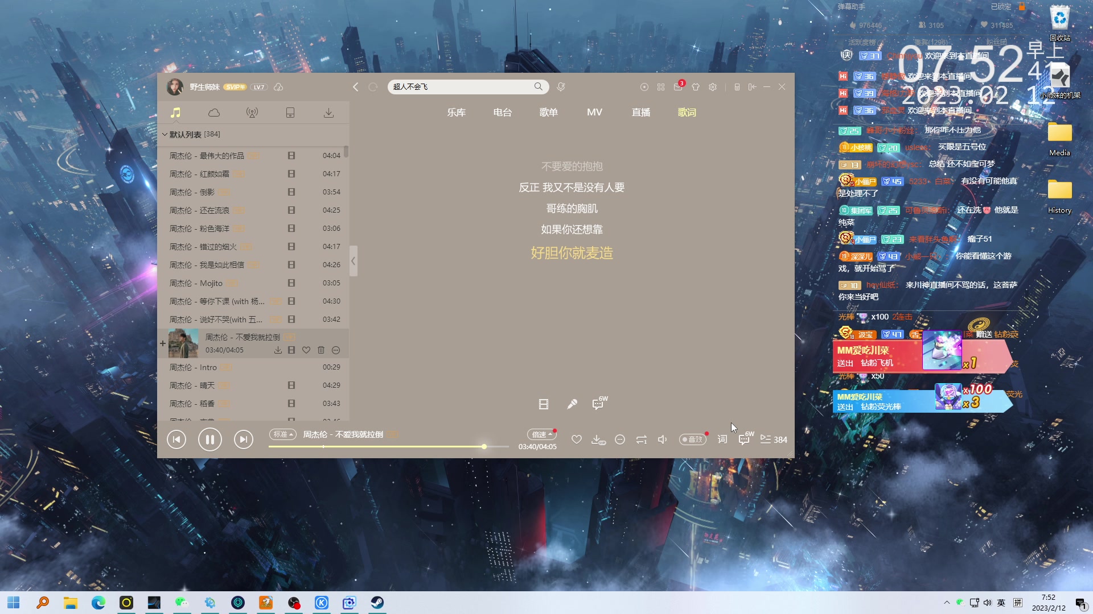The image size is (1093, 614).
Task: Click the MV film icon below lyrics
Action: coord(544,404)
